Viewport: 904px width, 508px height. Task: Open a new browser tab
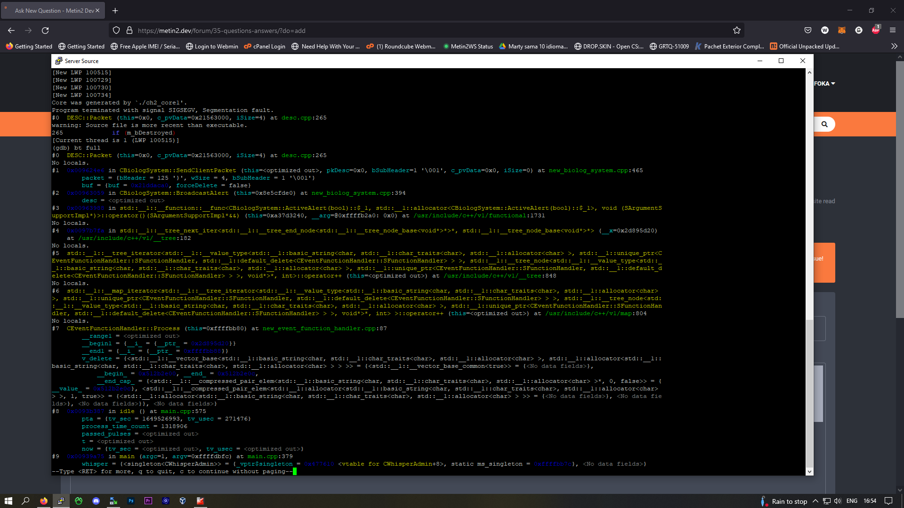(115, 10)
